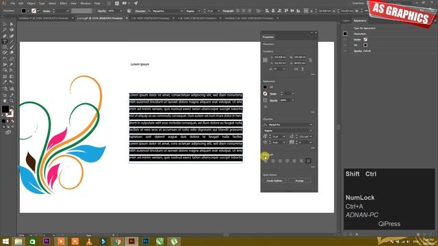Select the Magic Wand tool
This screenshot has height=246, width=438.
[5, 30]
